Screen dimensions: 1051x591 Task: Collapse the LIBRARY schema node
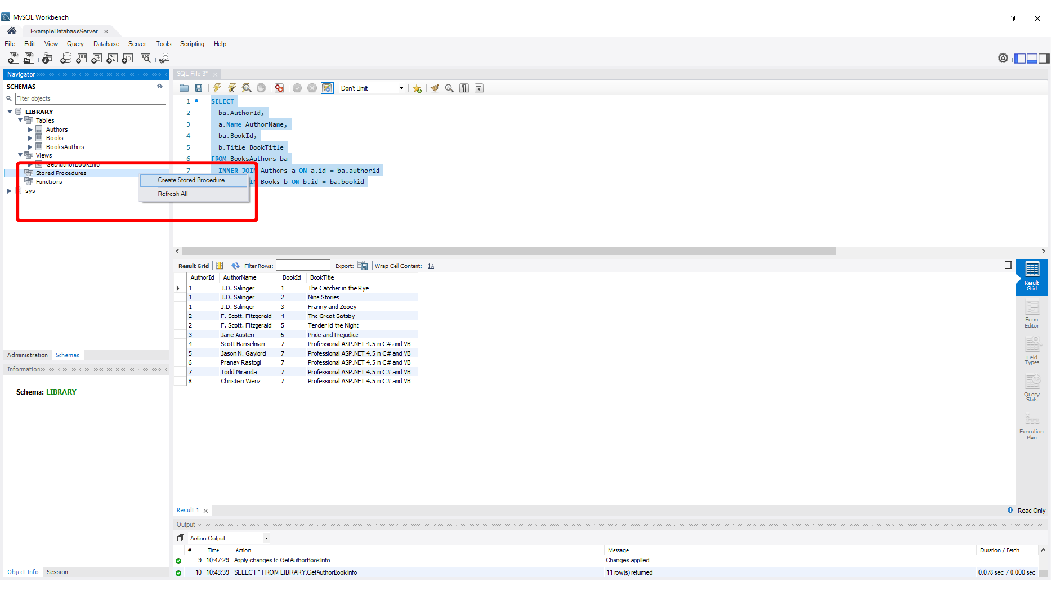[10, 111]
